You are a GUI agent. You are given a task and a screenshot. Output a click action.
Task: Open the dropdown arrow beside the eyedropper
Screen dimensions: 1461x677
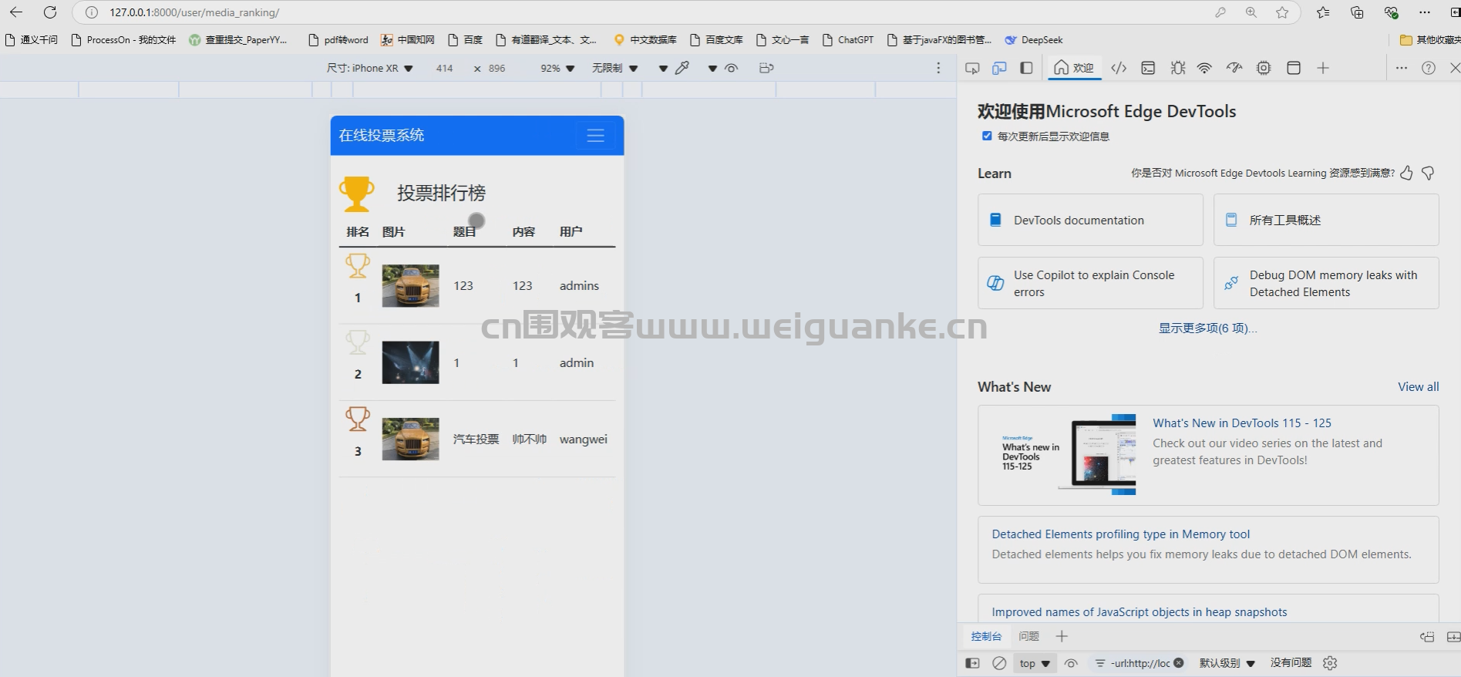click(663, 69)
